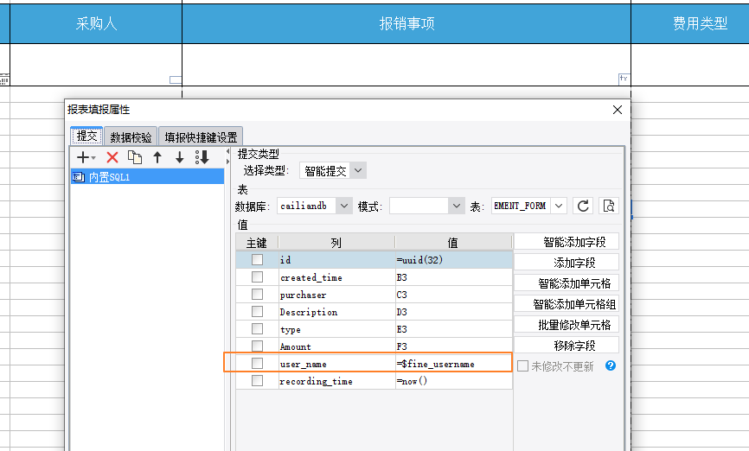Toggle primary key checkbox for Description
749x451 pixels.
click(x=257, y=311)
